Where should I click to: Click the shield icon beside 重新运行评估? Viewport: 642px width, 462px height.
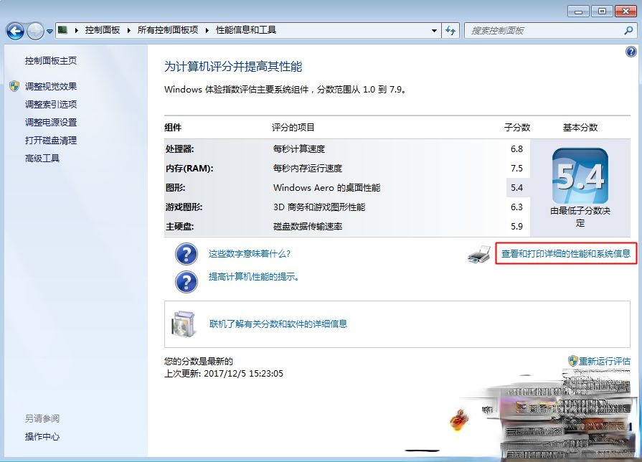(572, 361)
